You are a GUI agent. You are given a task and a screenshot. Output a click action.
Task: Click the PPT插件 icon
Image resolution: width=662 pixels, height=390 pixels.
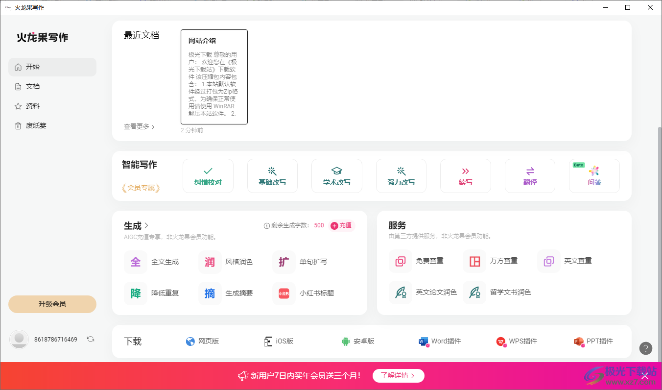(x=579, y=341)
